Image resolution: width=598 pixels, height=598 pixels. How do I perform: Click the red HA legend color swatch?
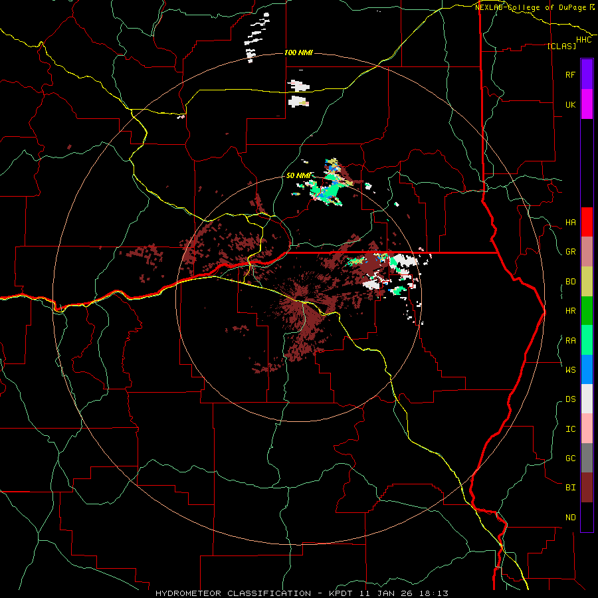tap(587, 222)
